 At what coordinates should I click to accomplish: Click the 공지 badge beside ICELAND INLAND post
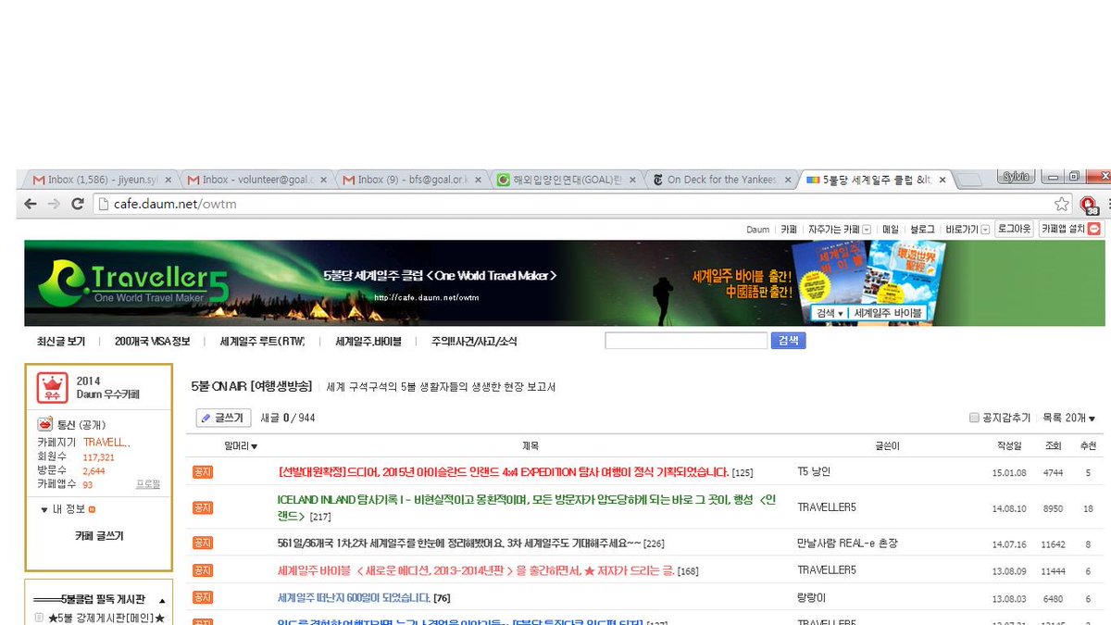[x=203, y=507]
